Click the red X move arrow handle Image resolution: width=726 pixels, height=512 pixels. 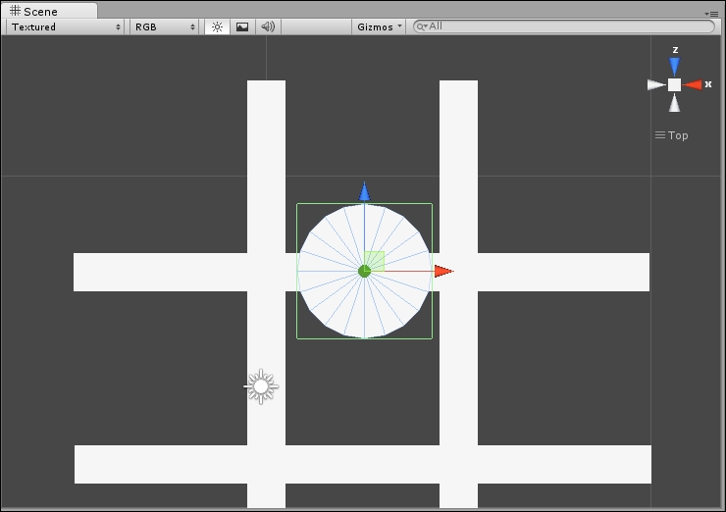pyautogui.click(x=444, y=272)
